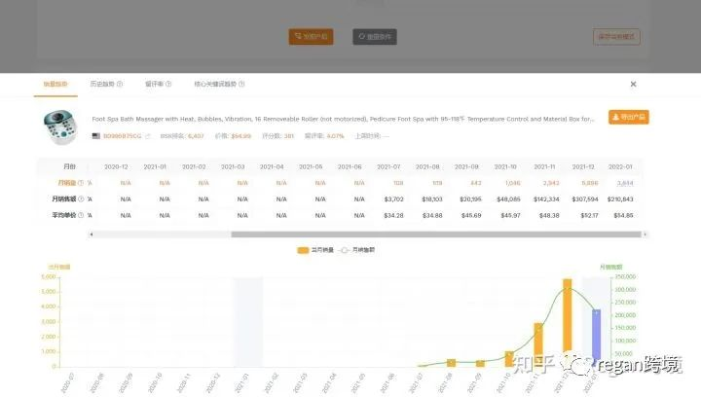Click the US flag marketplace icon
The width and height of the screenshot is (701, 397).
click(x=96, y=136)
